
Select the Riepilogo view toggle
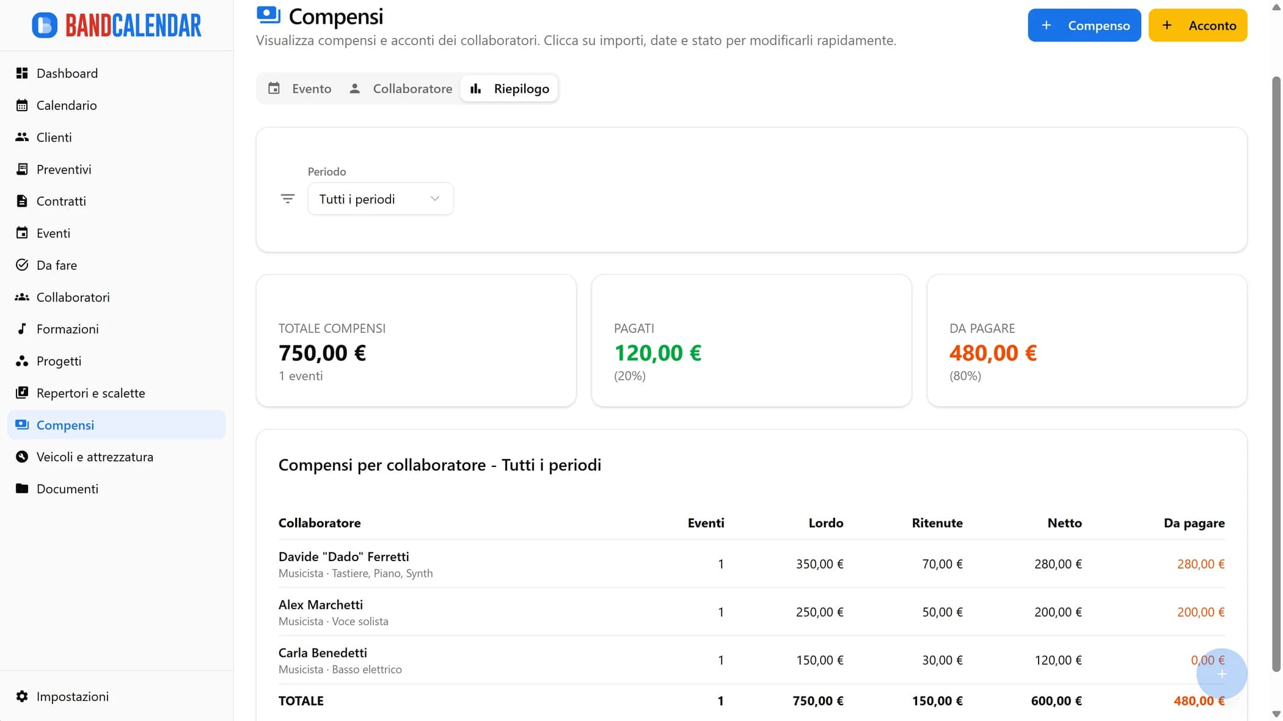(510, 88)
